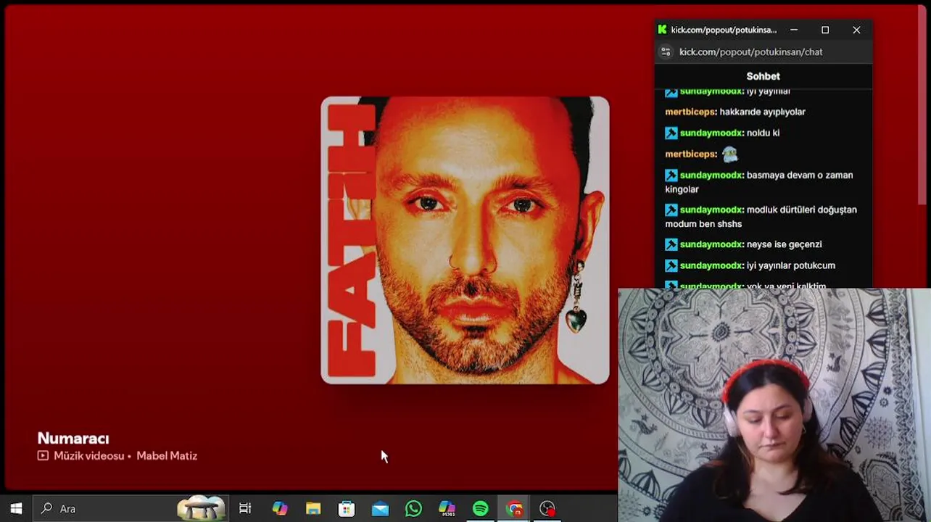Close the Kick chat popout window
This screenshot has width=931, height=522.
click(856, 30)
